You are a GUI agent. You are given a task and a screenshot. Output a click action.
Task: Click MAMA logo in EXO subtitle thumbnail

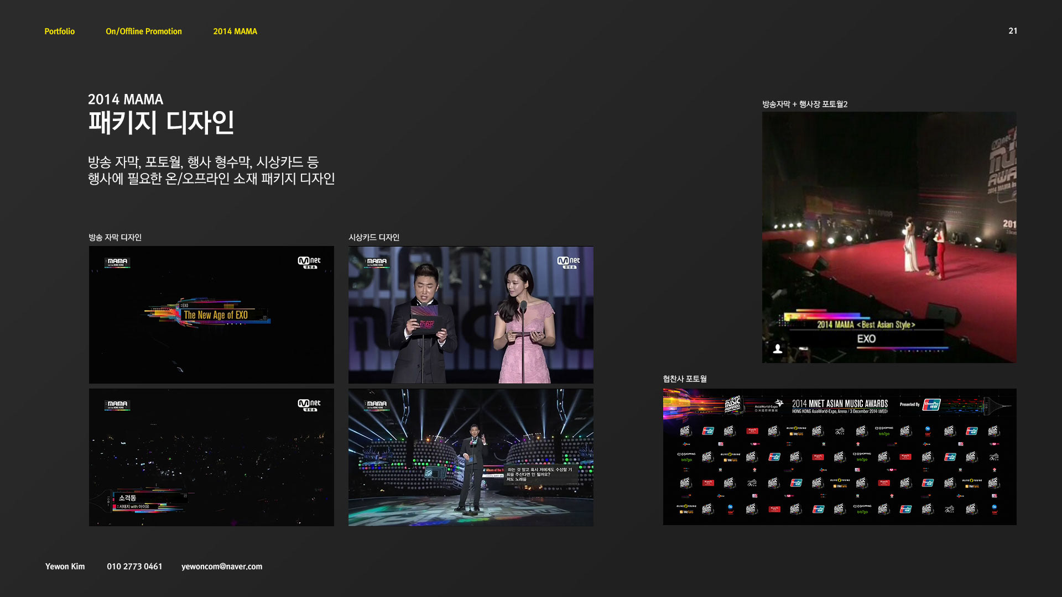click(117, 262)
